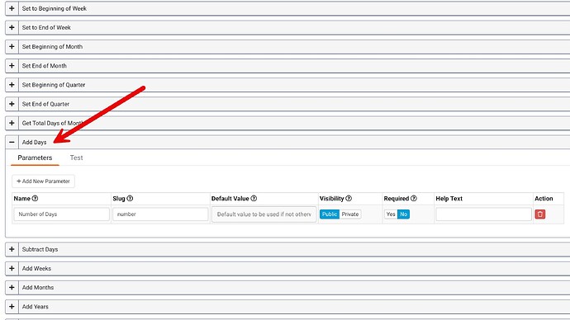Show help for Required column

(414, 199)
